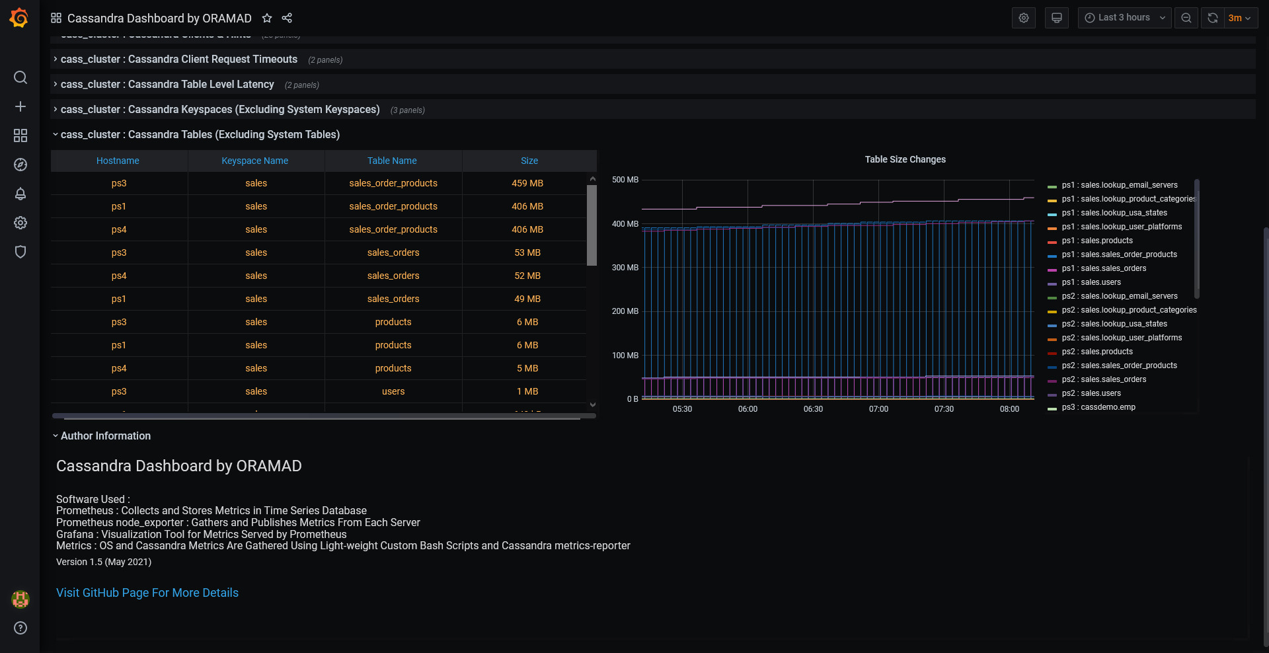Screen dimensions: 1269x653
Task: Open the 3m refresh interval dropdown
Action: click(1240, 18)
